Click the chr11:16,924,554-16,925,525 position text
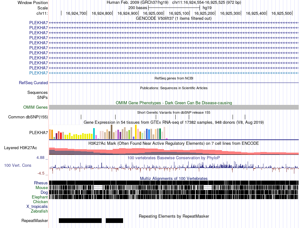The image size is (299, 228). pos(206,3)
